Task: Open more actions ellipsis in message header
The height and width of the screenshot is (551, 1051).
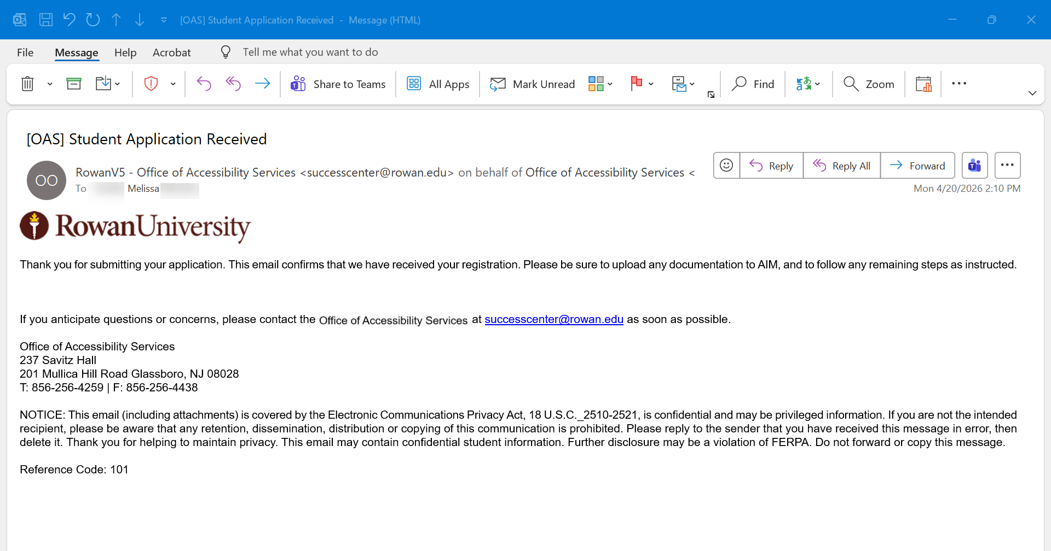Action: tap(1008, 165)
